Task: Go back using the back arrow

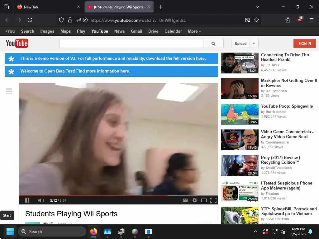Action: (7, 20)
